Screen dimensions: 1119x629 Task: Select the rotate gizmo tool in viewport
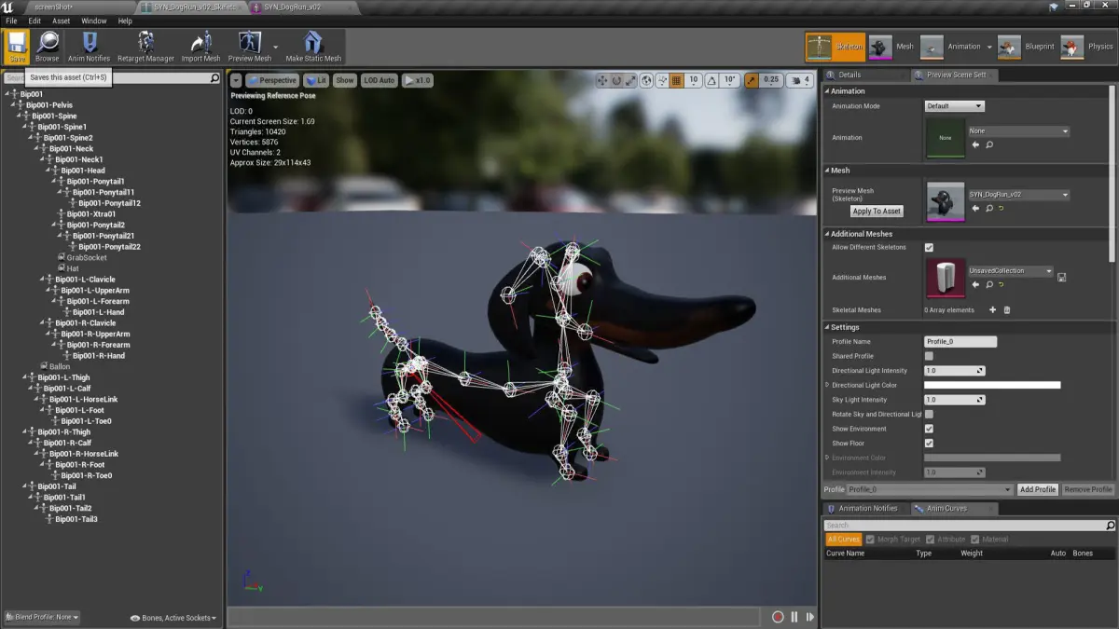617,81
